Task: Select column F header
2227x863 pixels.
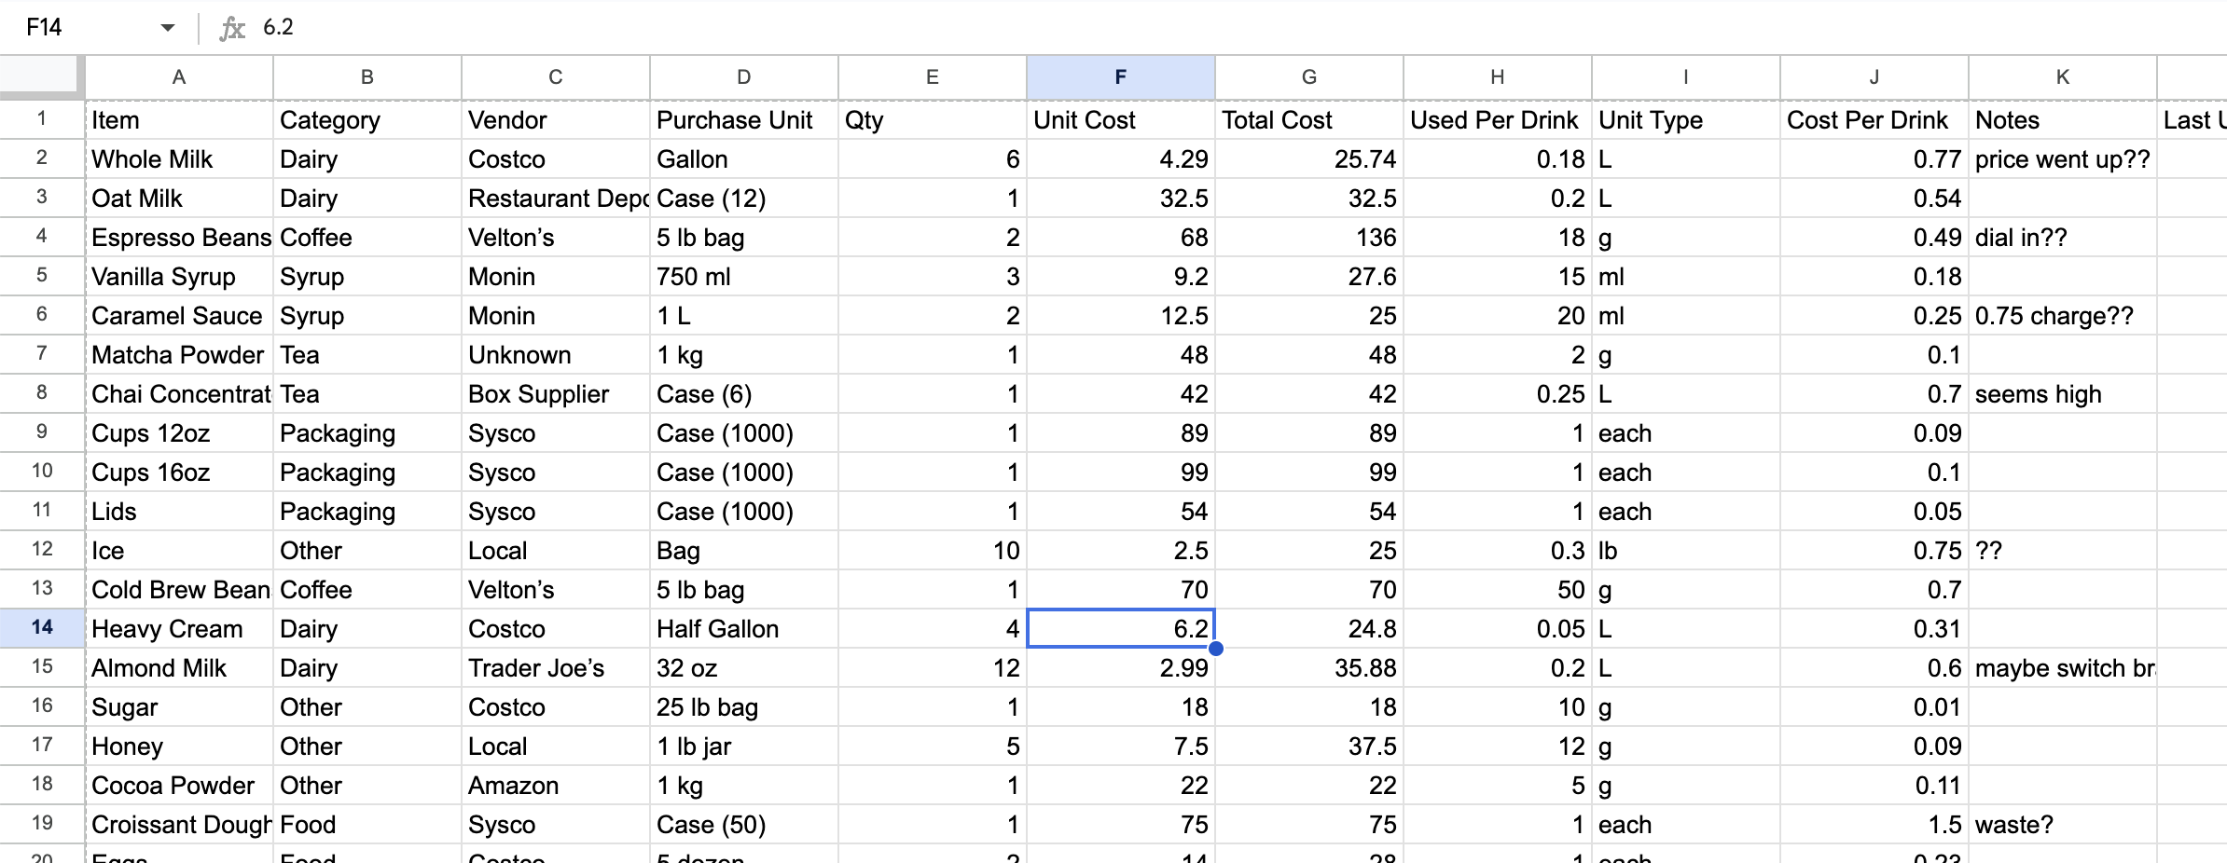Action: [1120, 77]
